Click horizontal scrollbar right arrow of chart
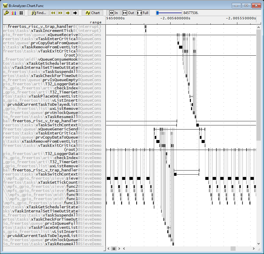Screen dimensions: 264x254 [254, 249]
